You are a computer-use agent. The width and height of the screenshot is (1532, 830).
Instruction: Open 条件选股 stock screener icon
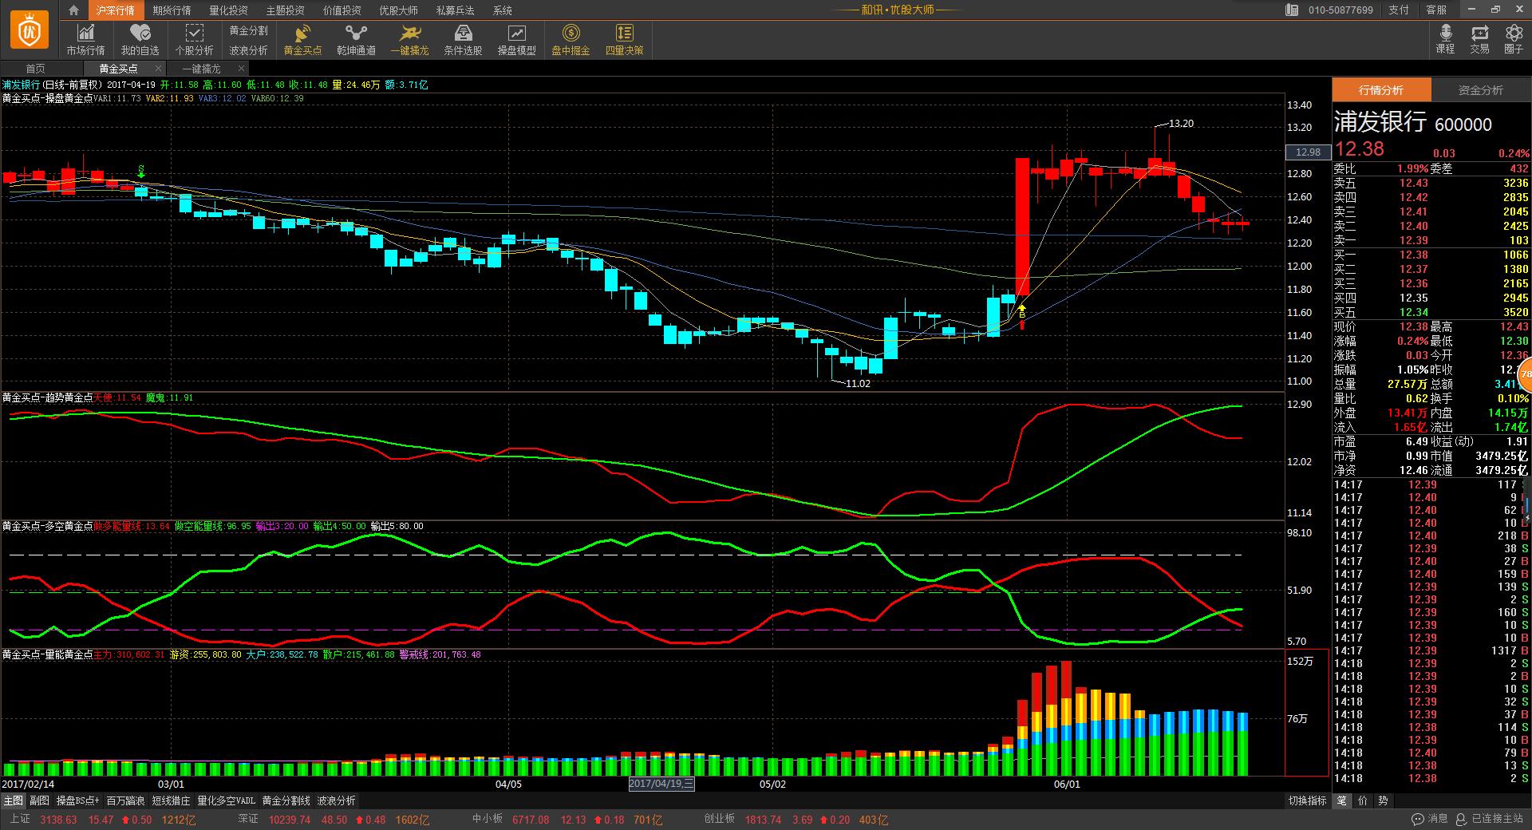(x=463, y=39)
